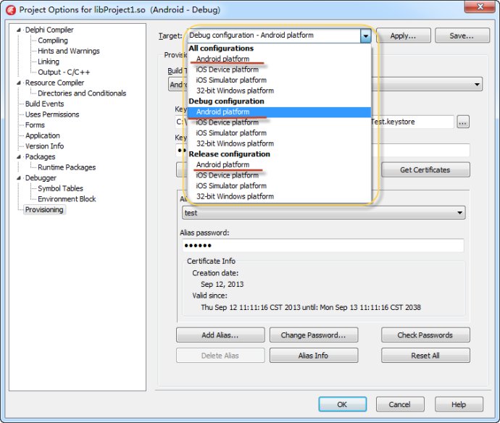The width and height of the screenshot is (500, 423).
Task: Open Output - C/C++ page
Action: (64, 72)
